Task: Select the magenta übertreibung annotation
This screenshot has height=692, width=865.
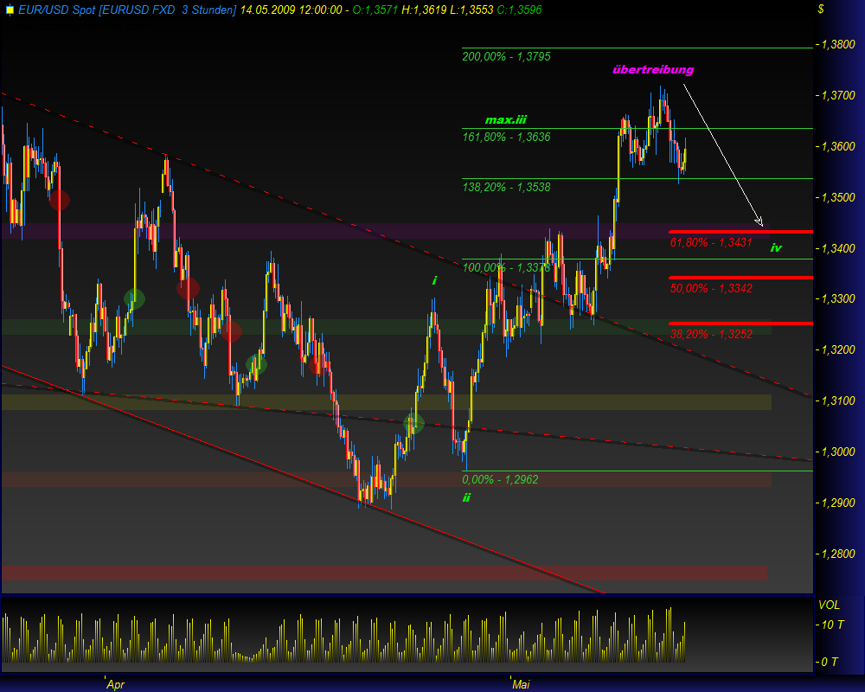Action: [x=655, y=67]
